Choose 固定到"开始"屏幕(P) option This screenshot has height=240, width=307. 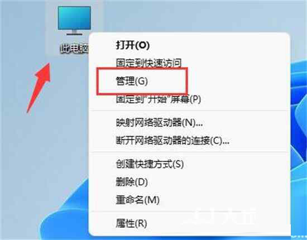click(159, 99)
